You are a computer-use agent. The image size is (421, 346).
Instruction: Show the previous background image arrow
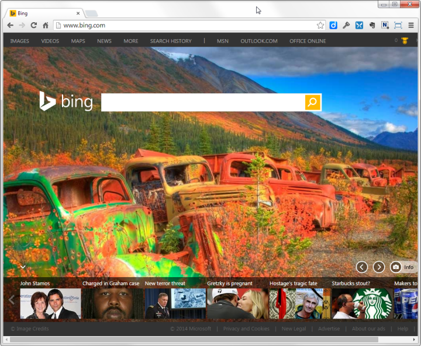coord(362,267)
